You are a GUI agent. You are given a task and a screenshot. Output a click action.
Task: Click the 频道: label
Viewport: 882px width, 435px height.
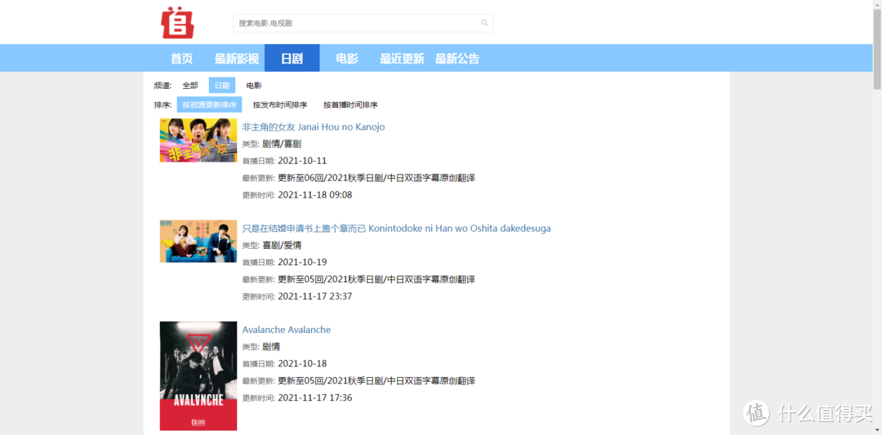[163, 86]
